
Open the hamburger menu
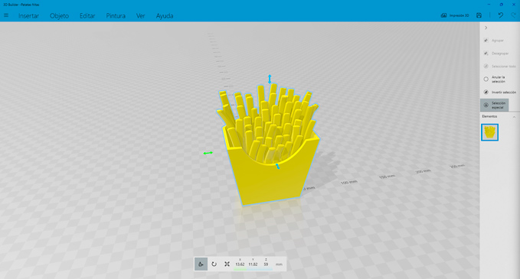pyautogui.click(x=6, y=15)
